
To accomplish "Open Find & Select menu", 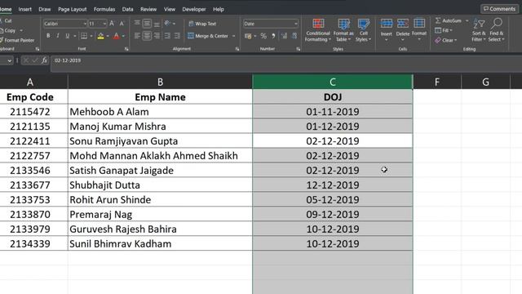I will pos(497,30).
